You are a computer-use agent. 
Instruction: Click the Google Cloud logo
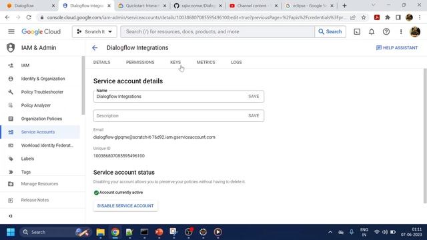41,31
